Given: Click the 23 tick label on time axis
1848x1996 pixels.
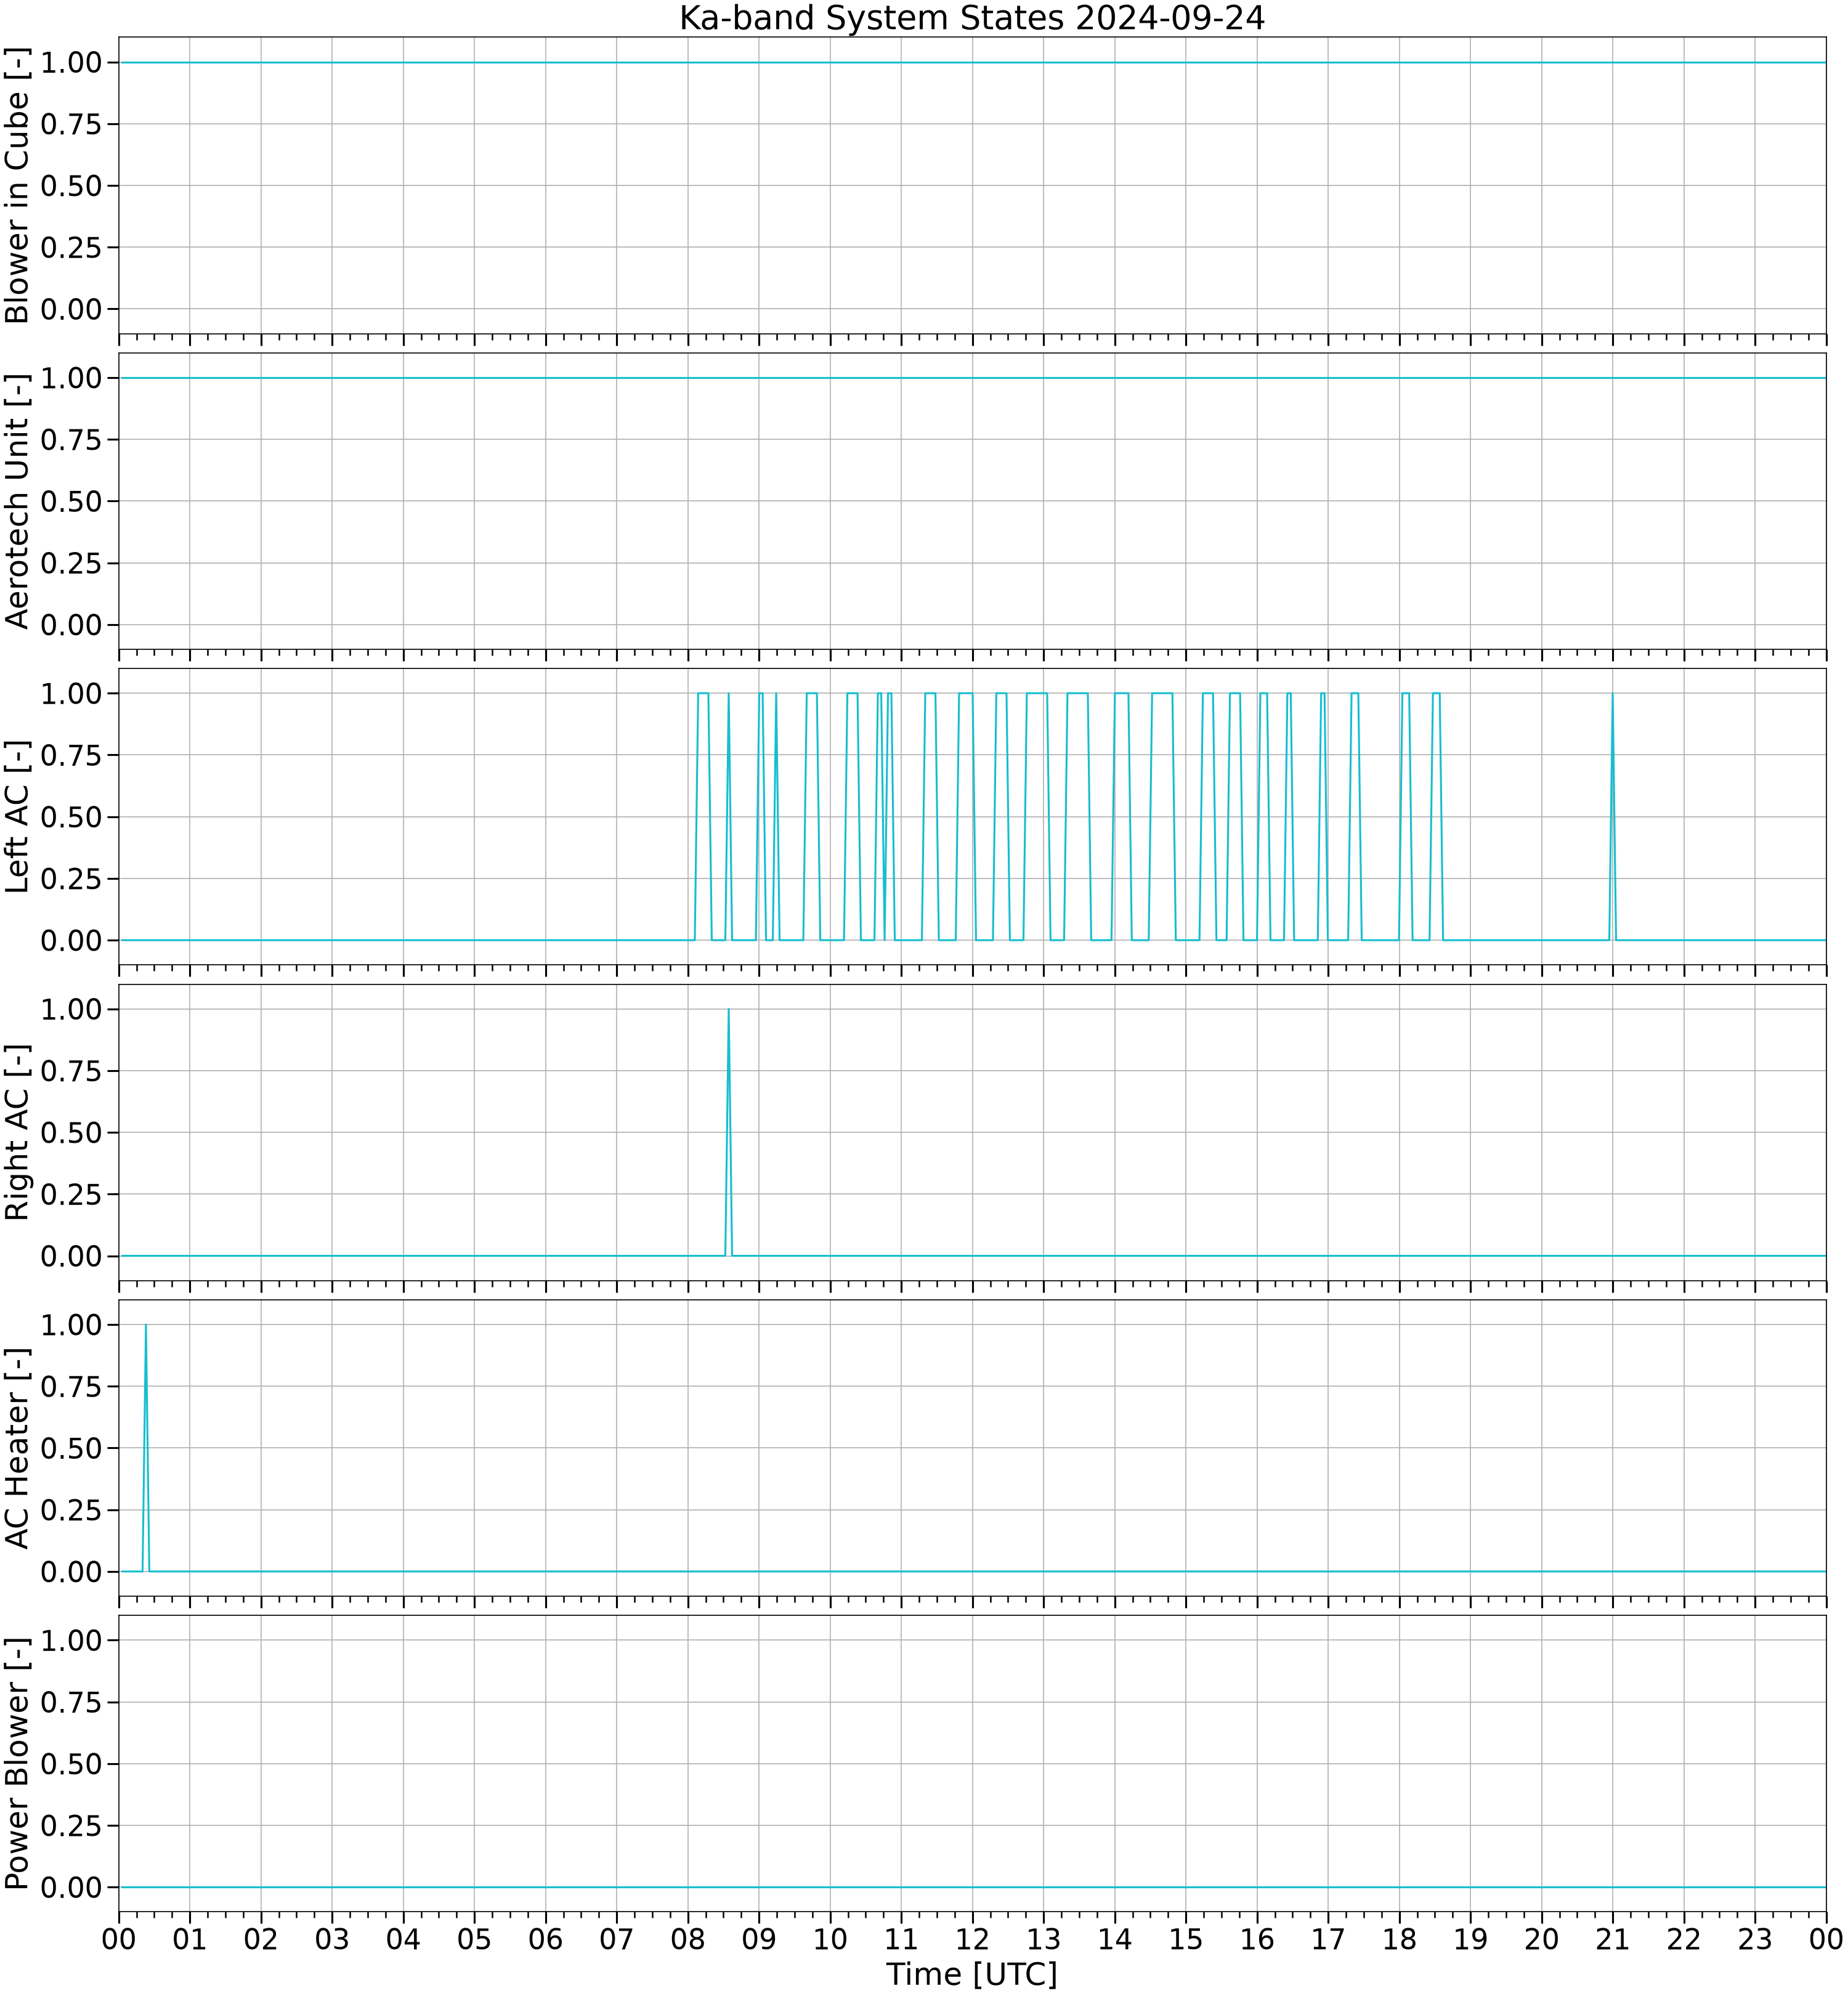Looking at the screenshot, I should (x=1755, y=1939).
